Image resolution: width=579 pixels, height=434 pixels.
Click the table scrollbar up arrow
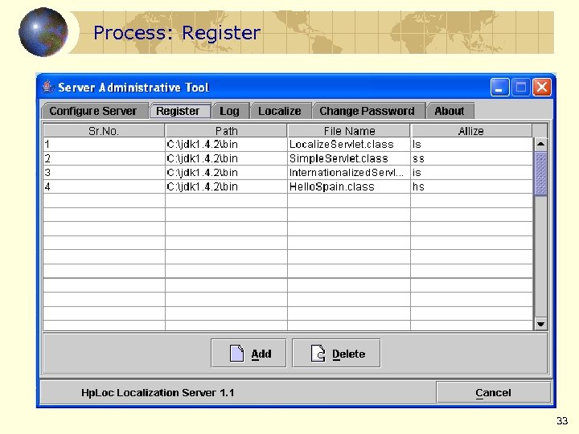coord(541,144)
